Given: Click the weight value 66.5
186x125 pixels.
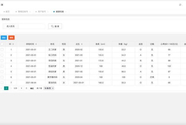Looking at the screenshot, I should click(124, 72).
